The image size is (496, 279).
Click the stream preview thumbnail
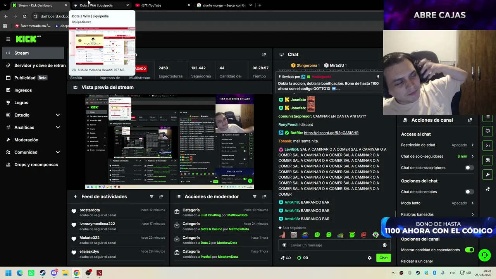(x=169, y=142)
